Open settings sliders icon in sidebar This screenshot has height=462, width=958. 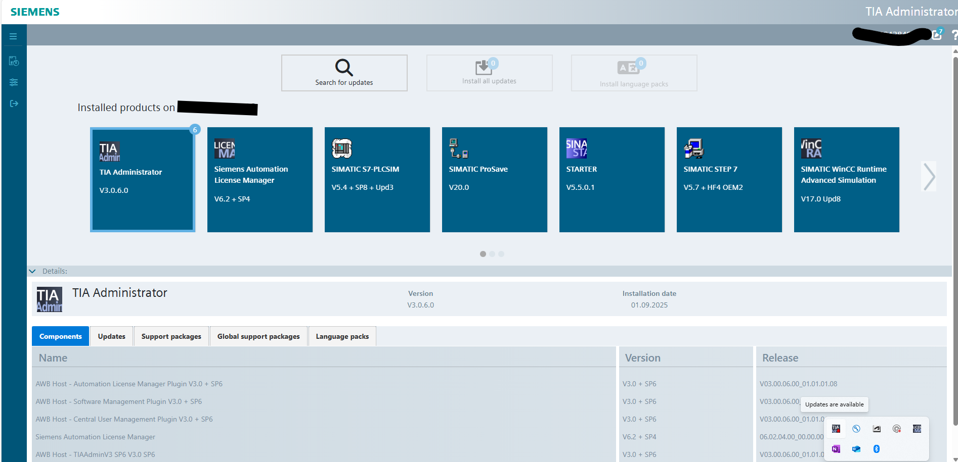[x=14, y=82]
